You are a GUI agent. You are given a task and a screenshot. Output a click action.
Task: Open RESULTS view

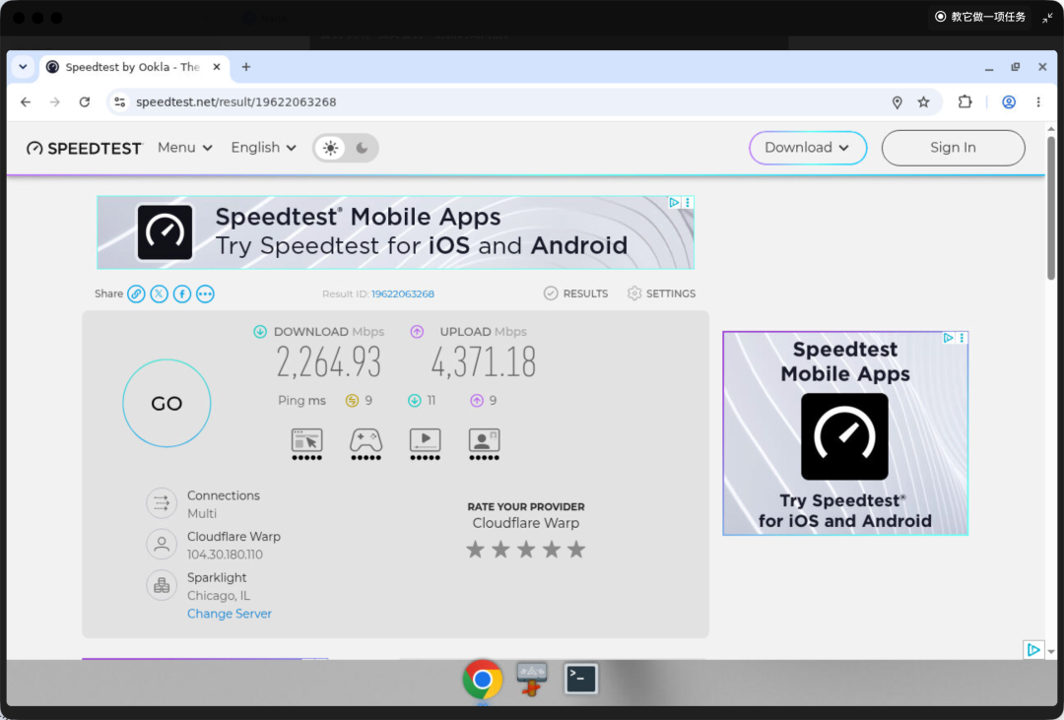pyautogui.click(x=575, y=294)
